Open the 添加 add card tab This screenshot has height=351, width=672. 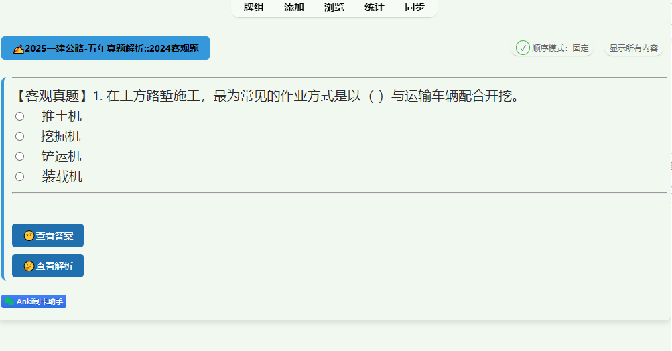[294, 7]
